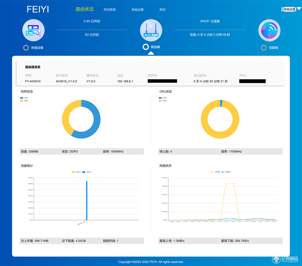Select the 互联网 radio circle

tap(263, 48)
